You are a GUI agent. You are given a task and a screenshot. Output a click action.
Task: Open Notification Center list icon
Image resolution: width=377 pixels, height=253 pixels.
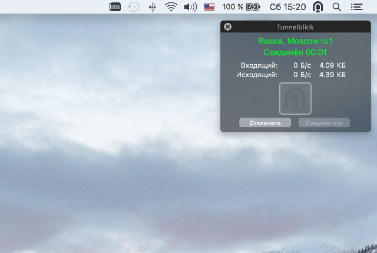point(356,7)
